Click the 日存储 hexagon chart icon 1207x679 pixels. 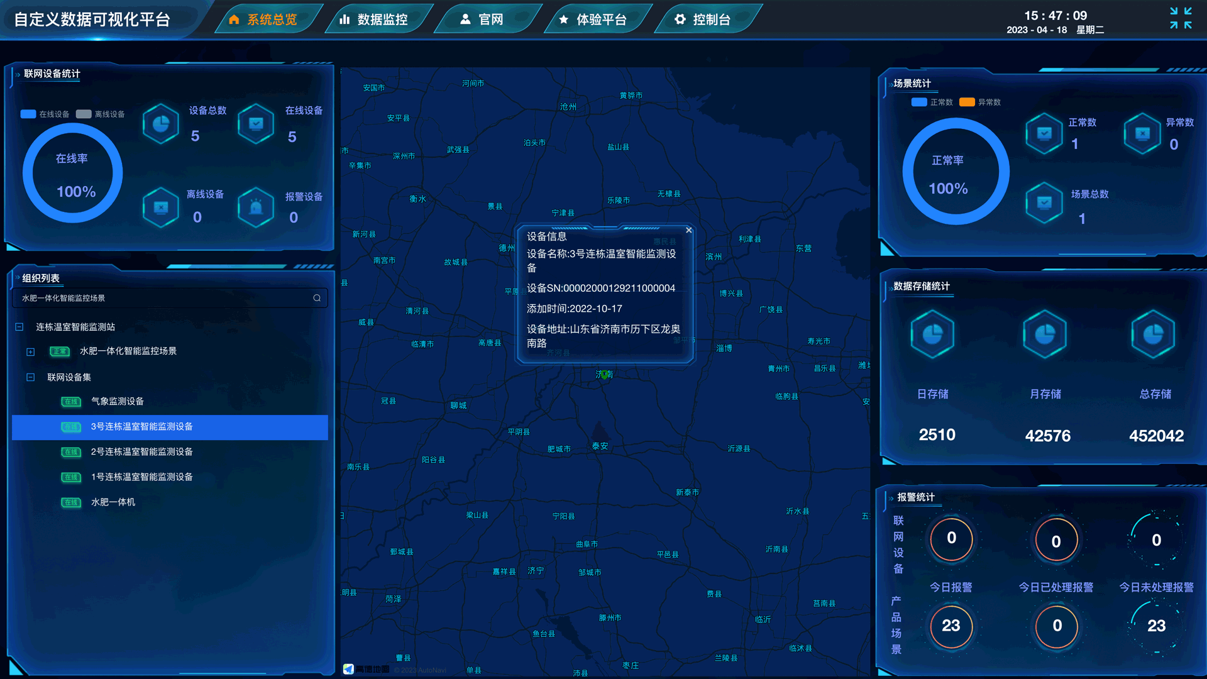932,334
